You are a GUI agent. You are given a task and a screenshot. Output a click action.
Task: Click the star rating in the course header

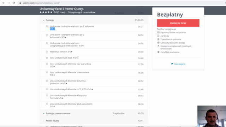tap(46, 12)
